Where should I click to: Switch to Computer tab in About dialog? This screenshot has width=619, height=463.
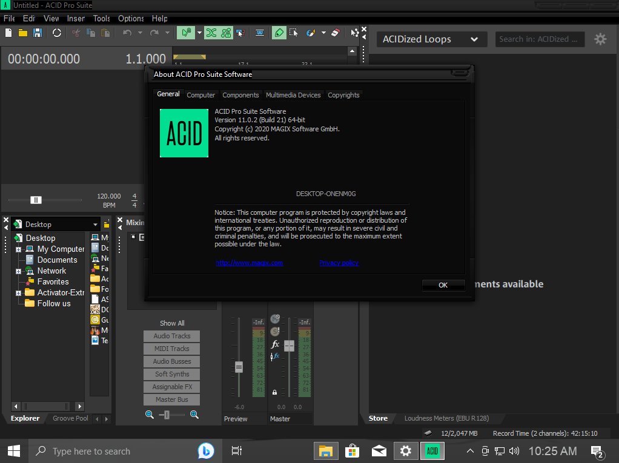201,95
